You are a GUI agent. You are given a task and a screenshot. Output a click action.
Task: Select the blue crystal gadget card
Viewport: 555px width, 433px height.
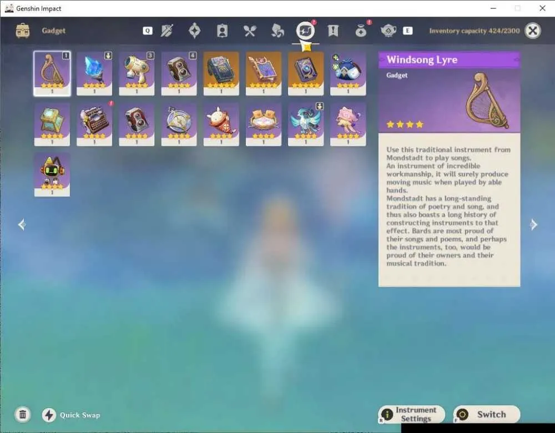coord(94,74)
